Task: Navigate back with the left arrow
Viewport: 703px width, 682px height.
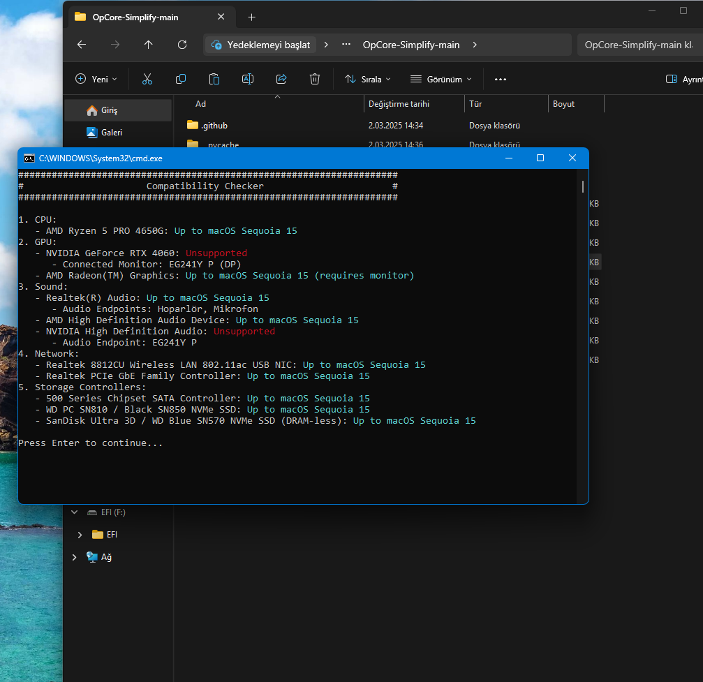Action: tap(82, 45)
